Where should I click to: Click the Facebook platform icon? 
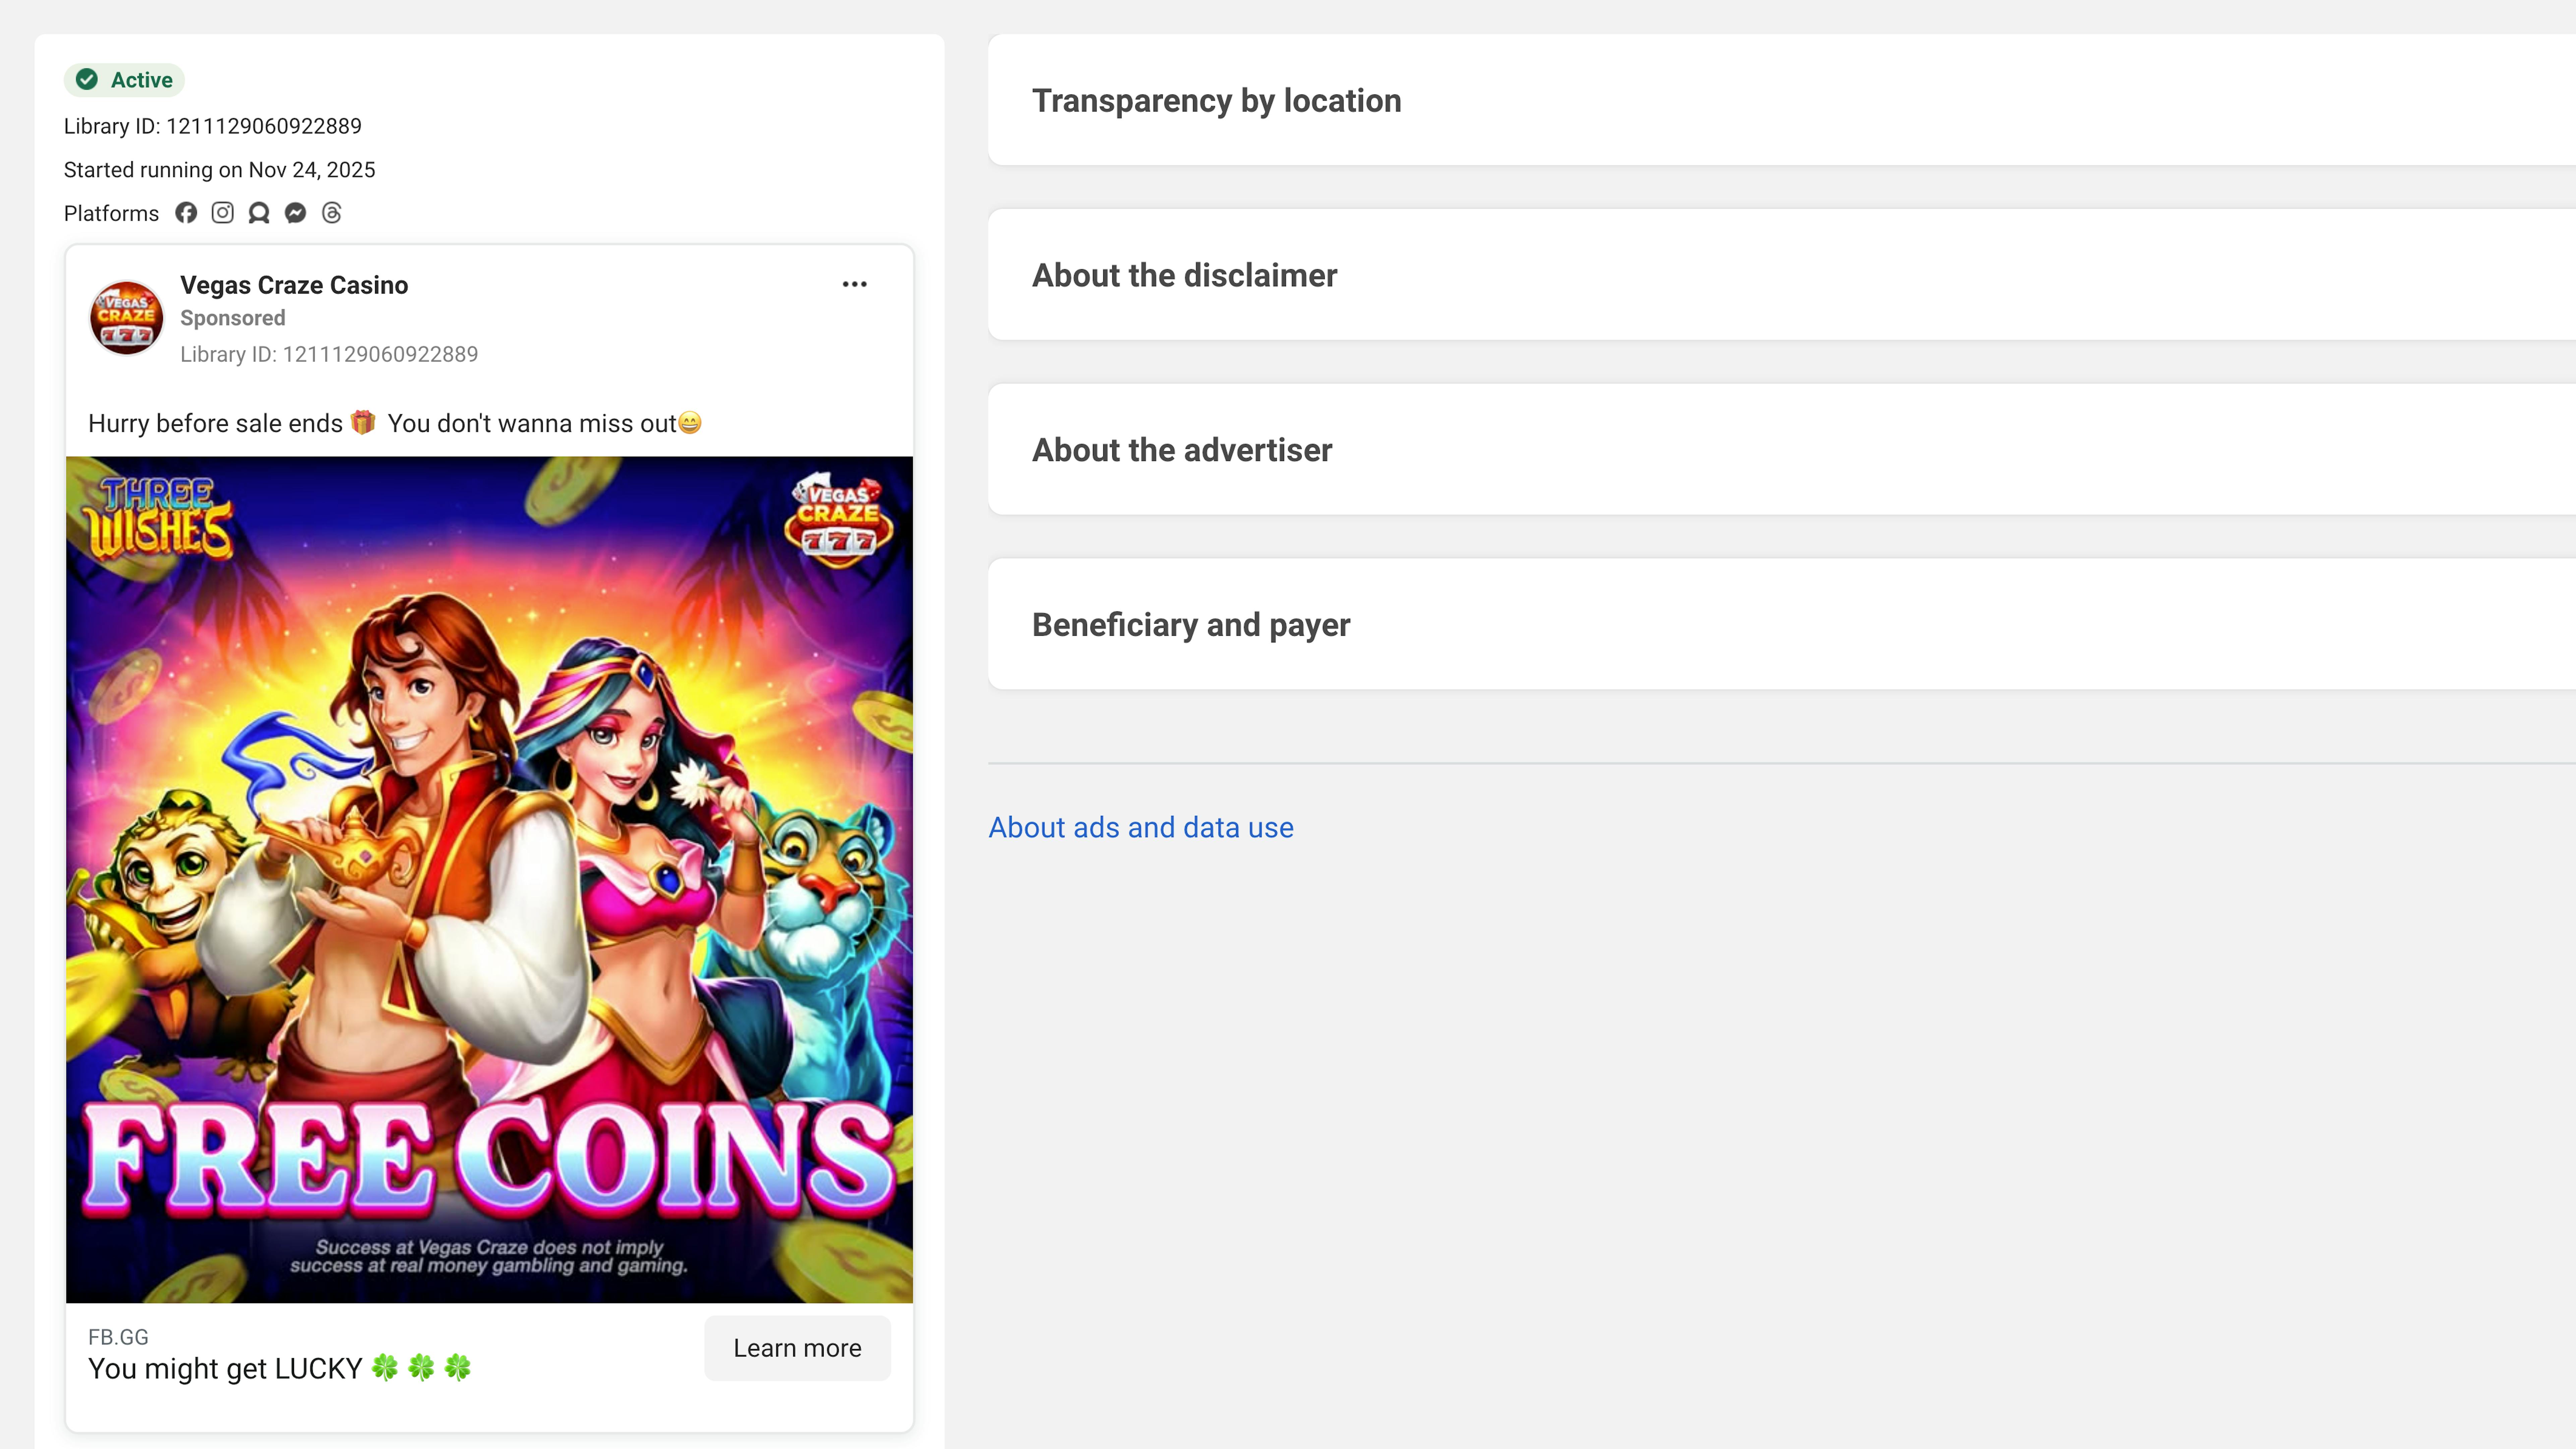tap(186, 213)
